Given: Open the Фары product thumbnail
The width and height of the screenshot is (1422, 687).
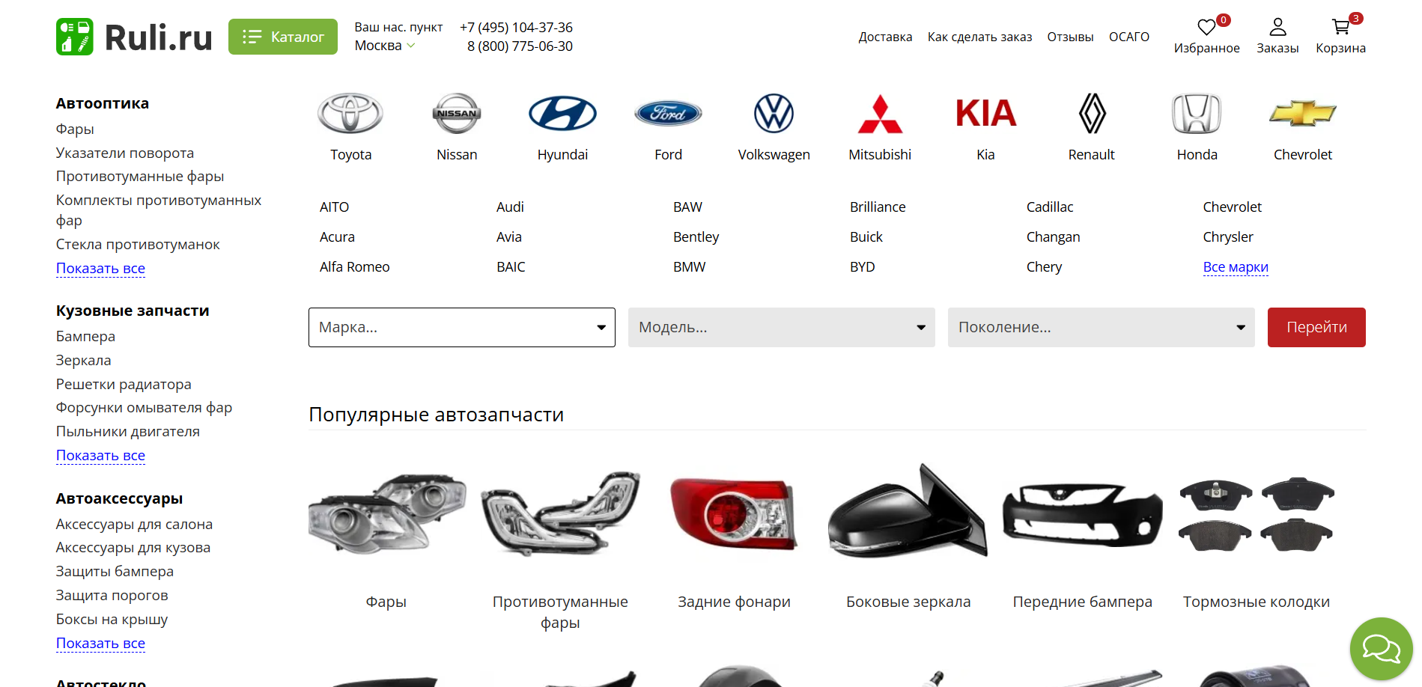Looking at the screenshot, I should pos(386,514).
